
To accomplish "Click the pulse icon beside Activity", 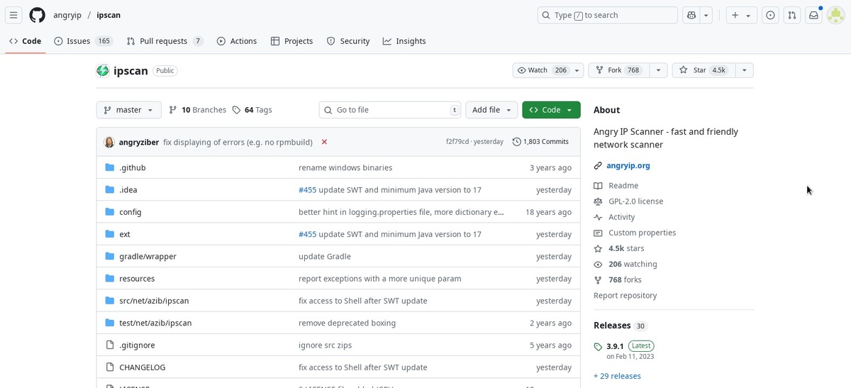I will click(x=598, y=217).
